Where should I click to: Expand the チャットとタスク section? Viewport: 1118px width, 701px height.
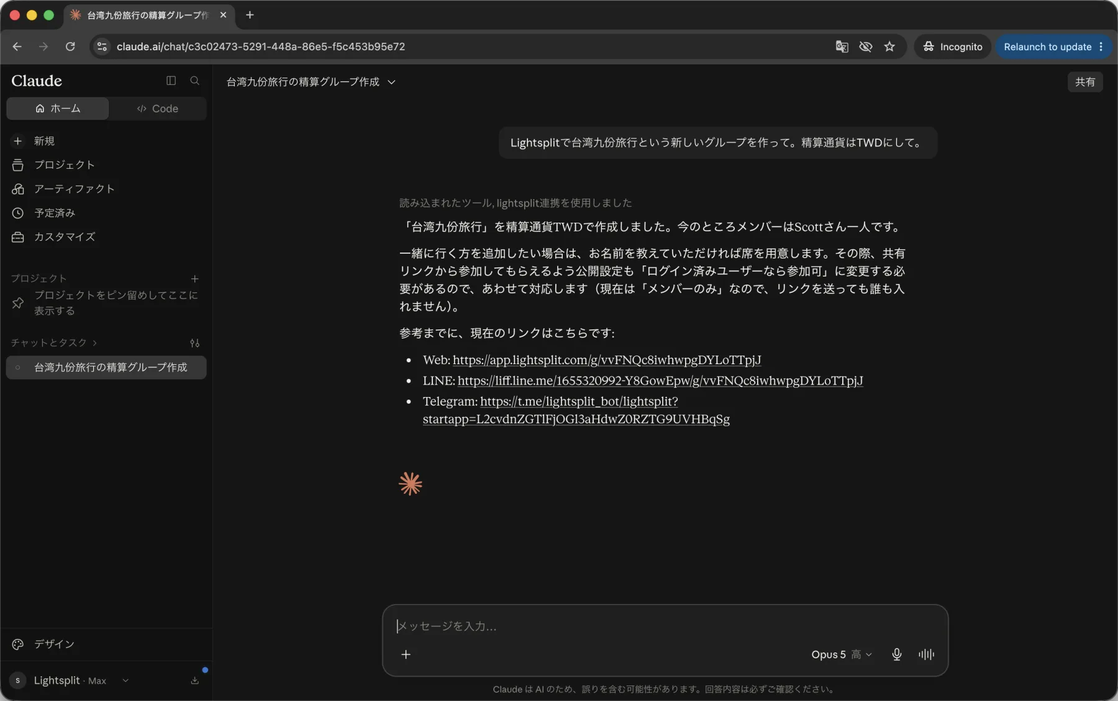[54, 342]
